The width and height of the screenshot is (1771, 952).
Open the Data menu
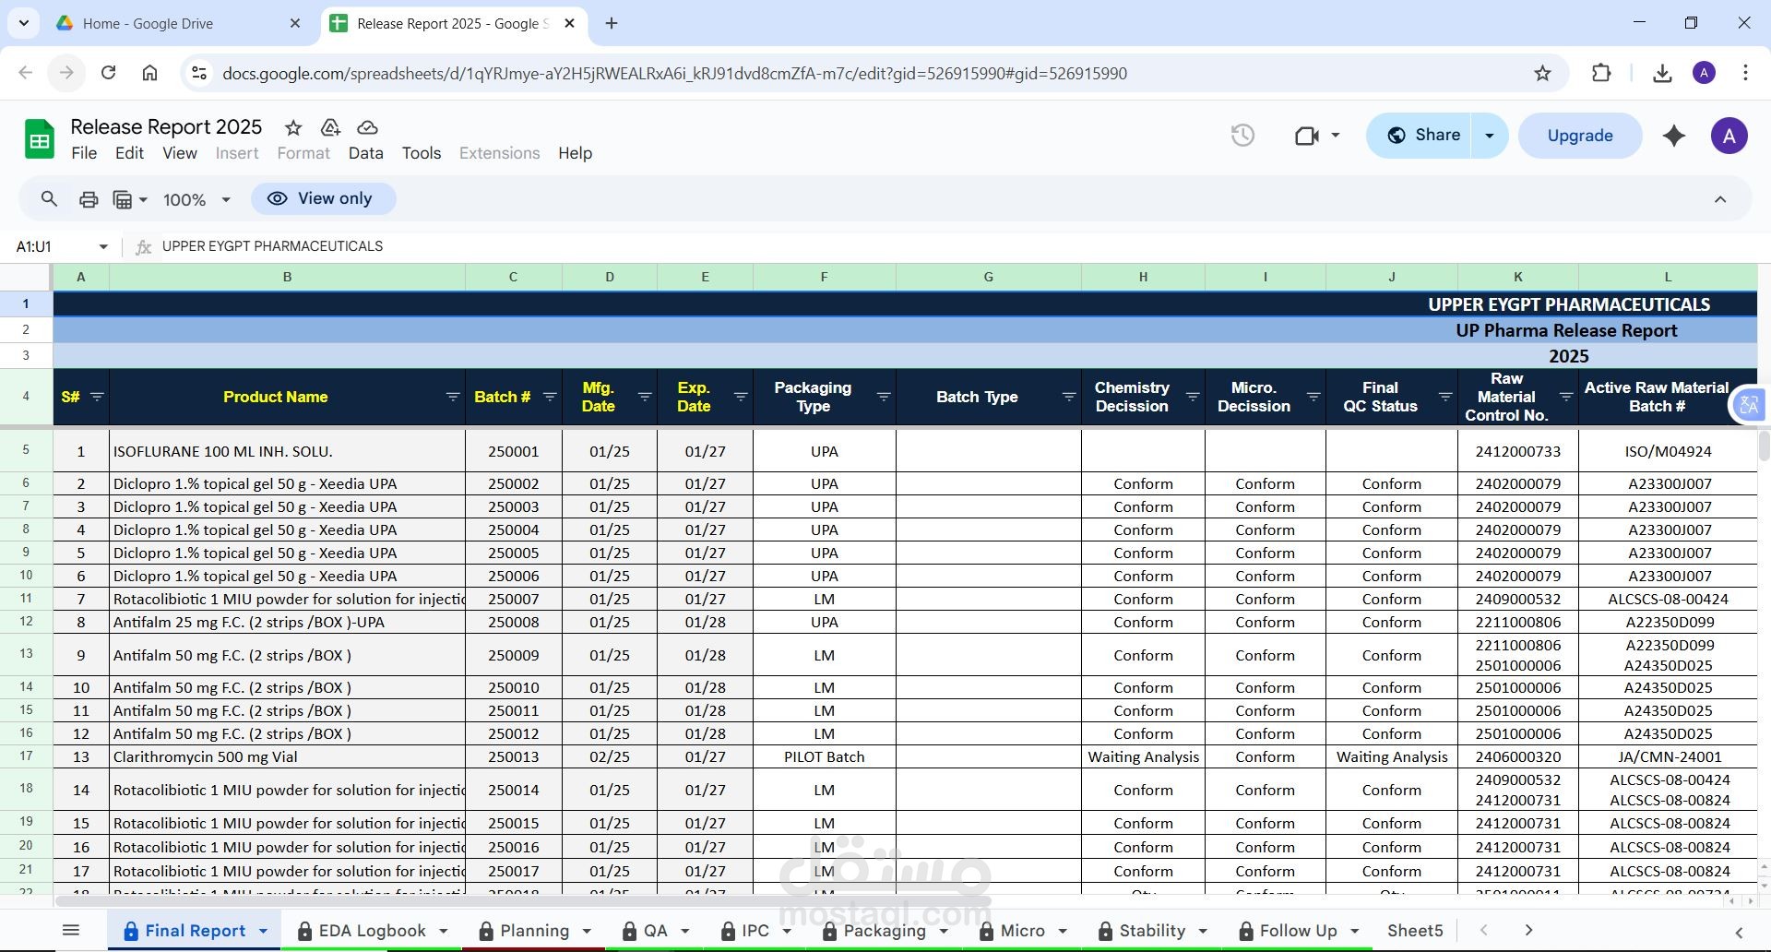[365, 153]
